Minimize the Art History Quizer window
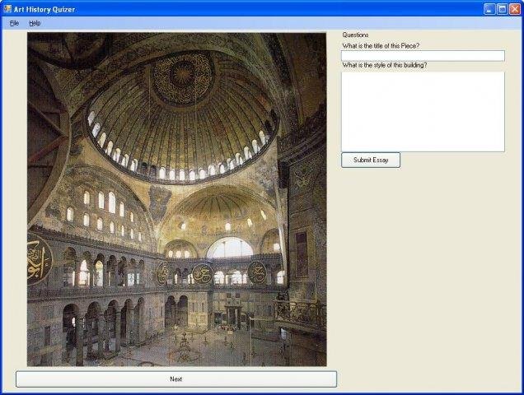Image resolution: width=524 pixels, height=395 pixels. [x=489, y=9]
